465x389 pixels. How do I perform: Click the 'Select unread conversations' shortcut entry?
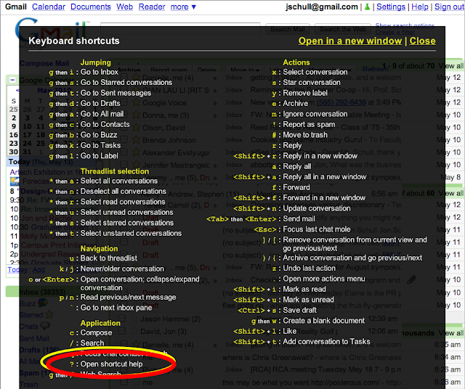pos(126,213)
